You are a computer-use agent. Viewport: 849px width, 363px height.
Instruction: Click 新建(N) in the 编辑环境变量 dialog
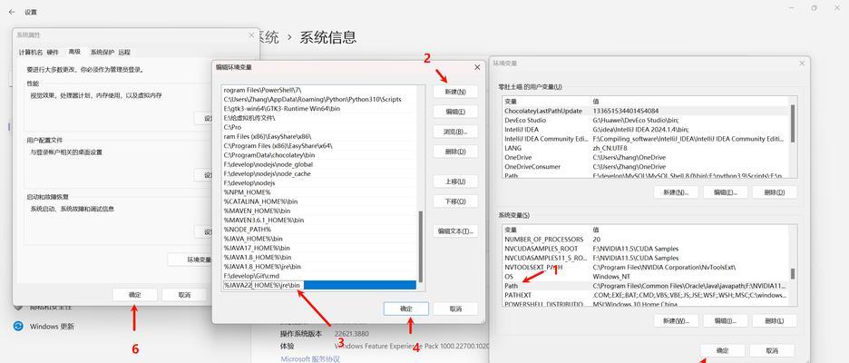pos(455,92)
